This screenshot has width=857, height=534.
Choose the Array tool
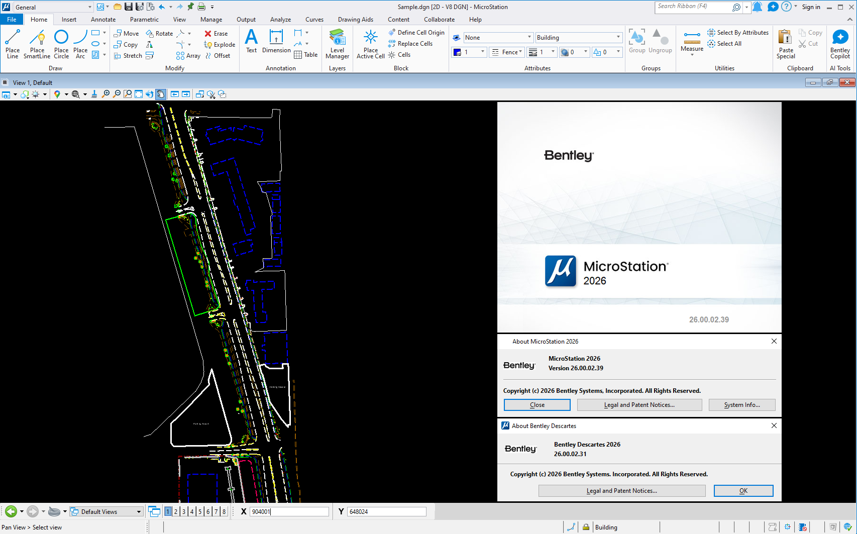click(x=188, y=55)
